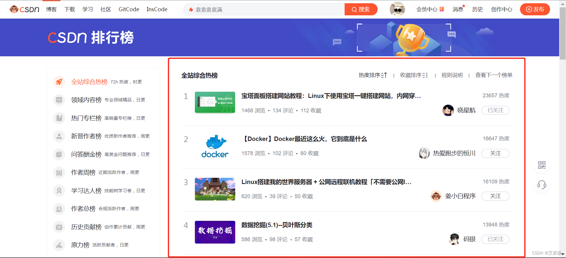Open the 下载 nav item
The width and height of the screenshot is (566, 258).
(x=70, y=9)
